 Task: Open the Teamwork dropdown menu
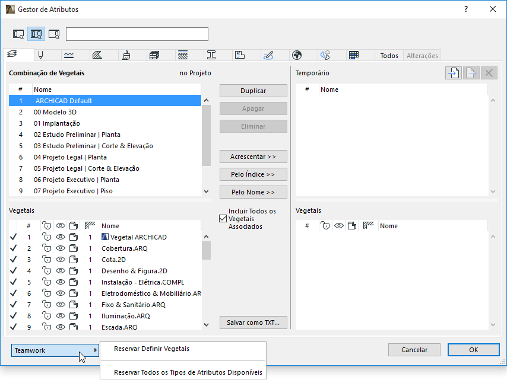pyautogui.click(x=55, y=350)
